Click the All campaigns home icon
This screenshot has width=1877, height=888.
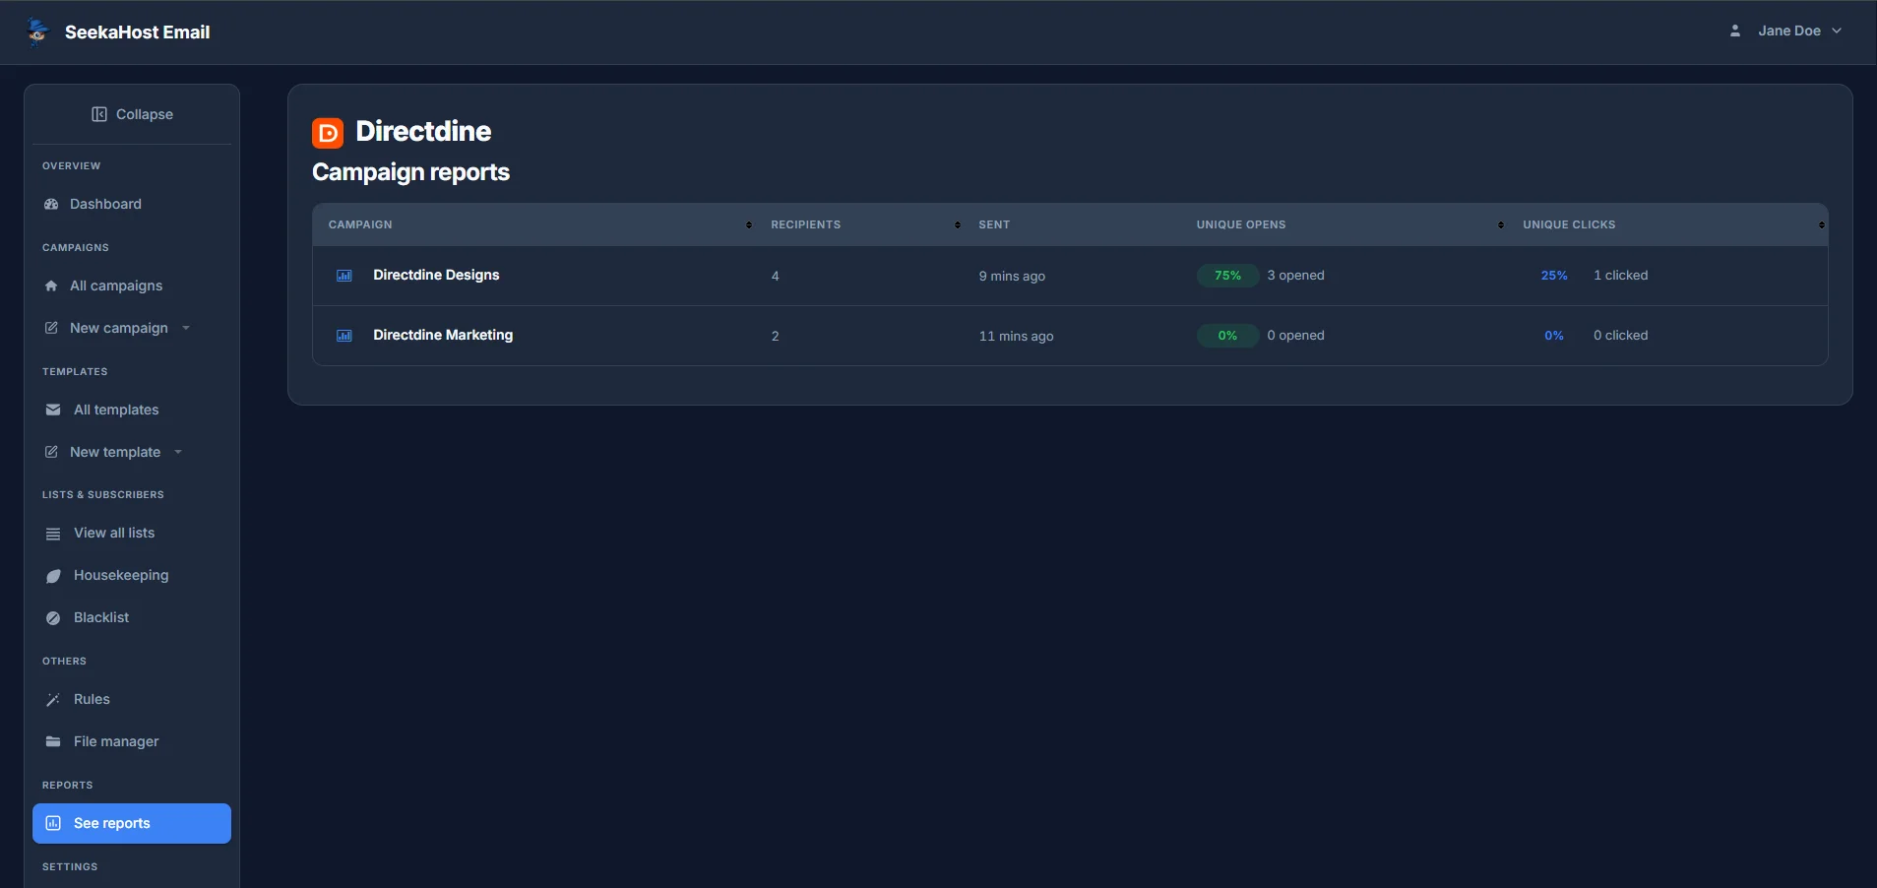(x=51, y=285)
